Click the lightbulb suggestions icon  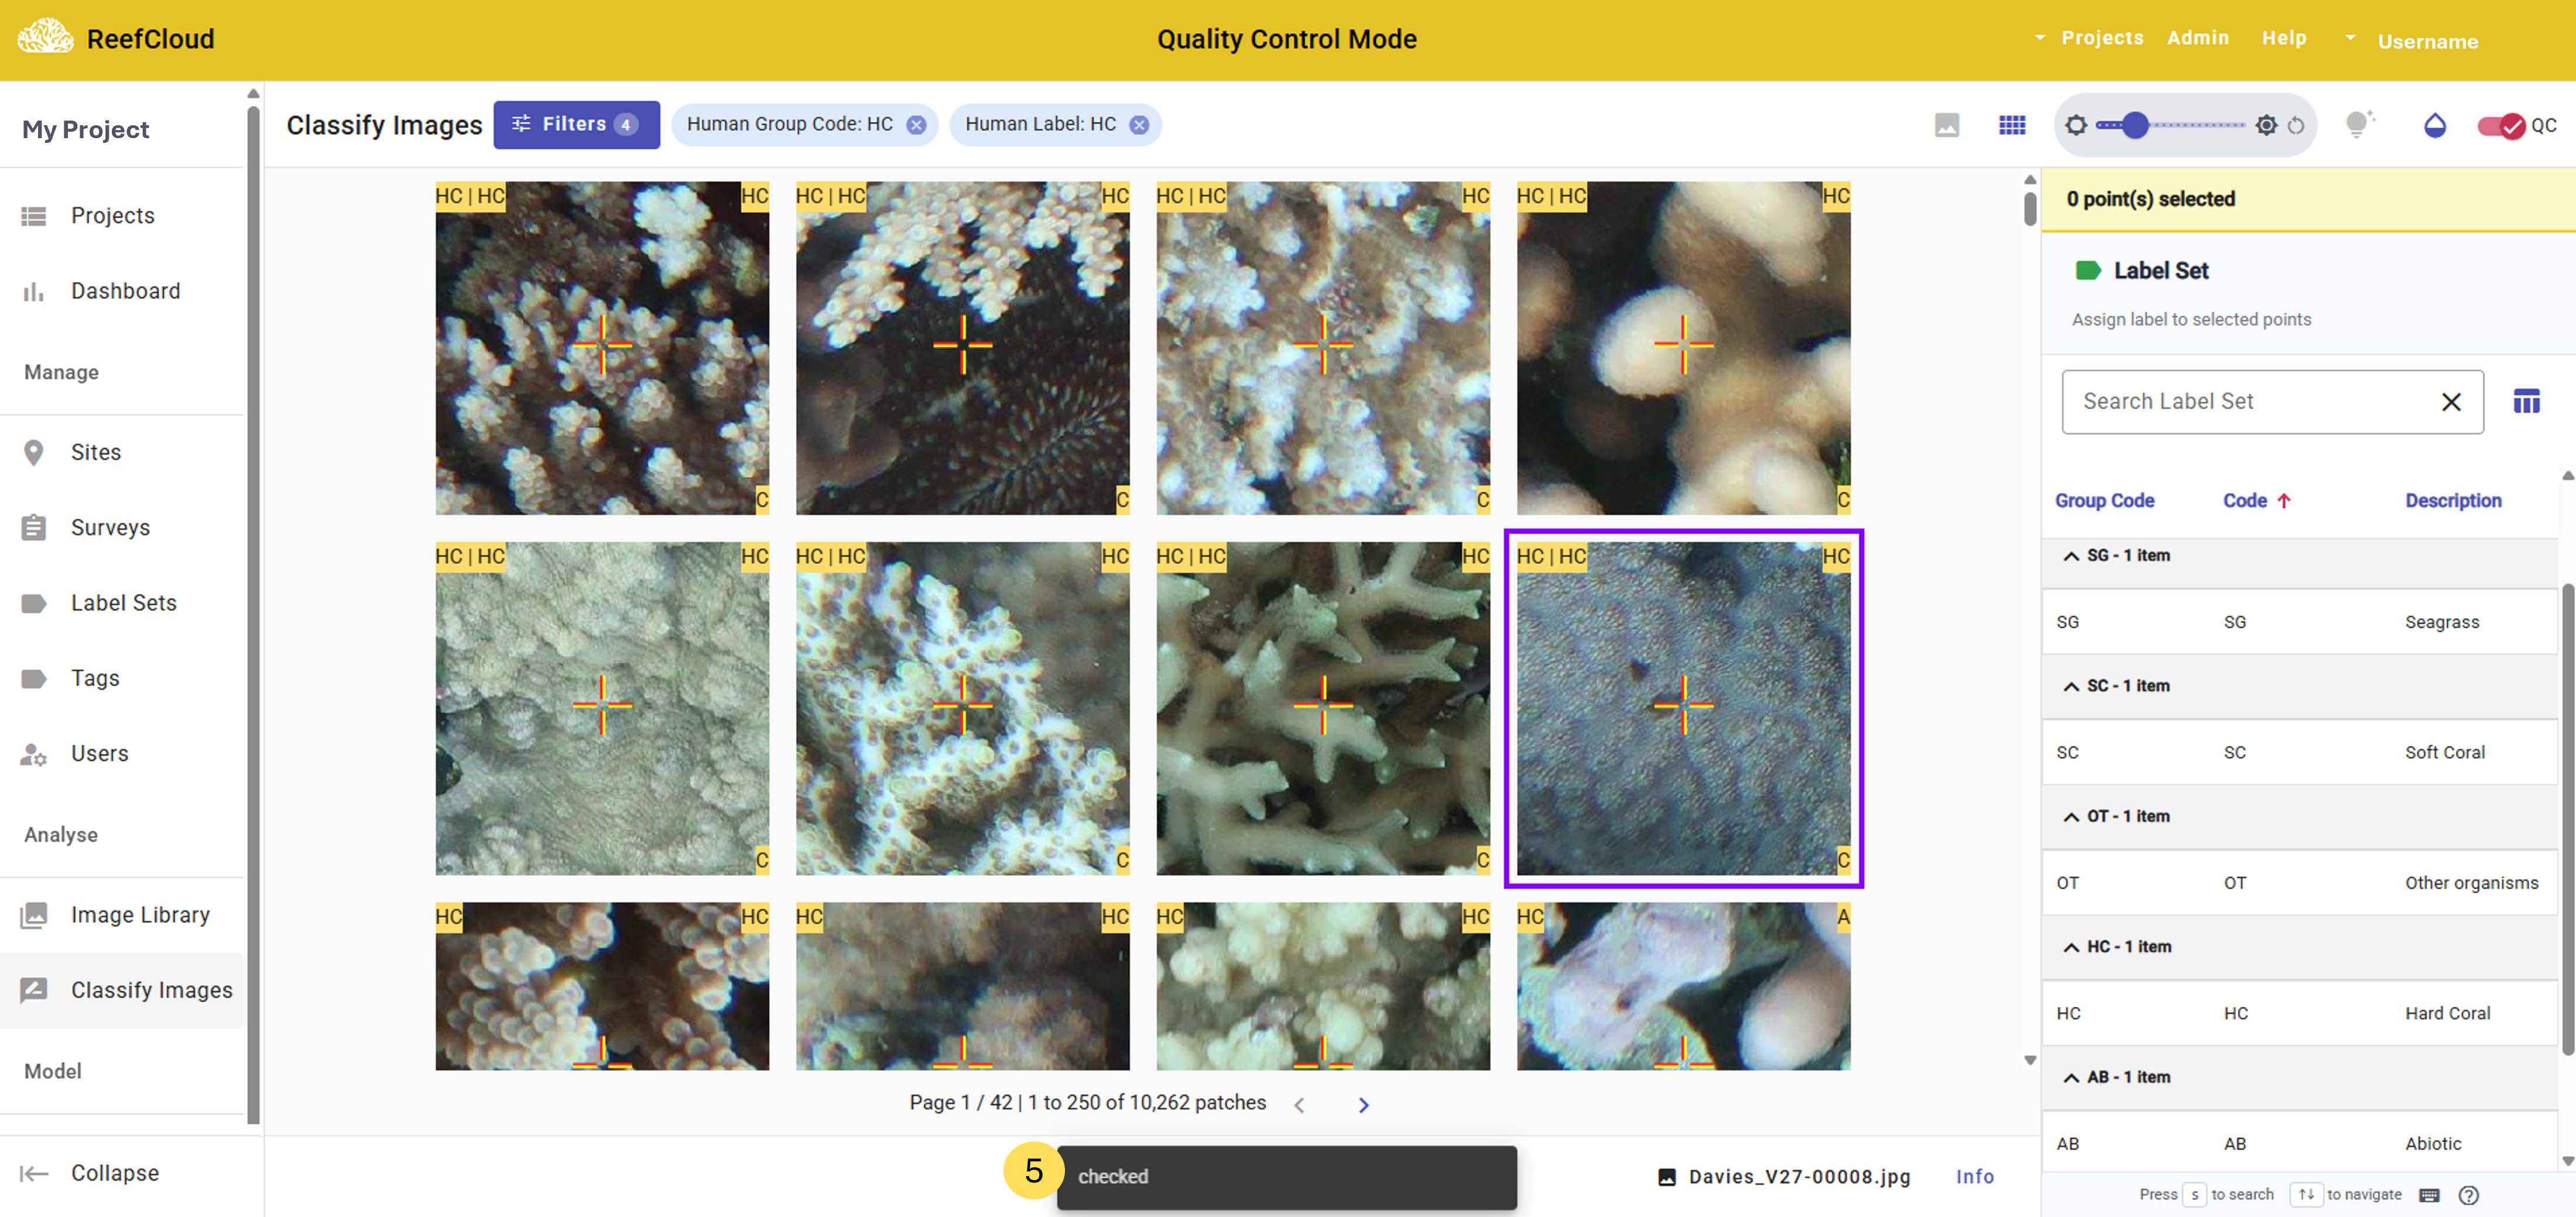click(2358, 125)
